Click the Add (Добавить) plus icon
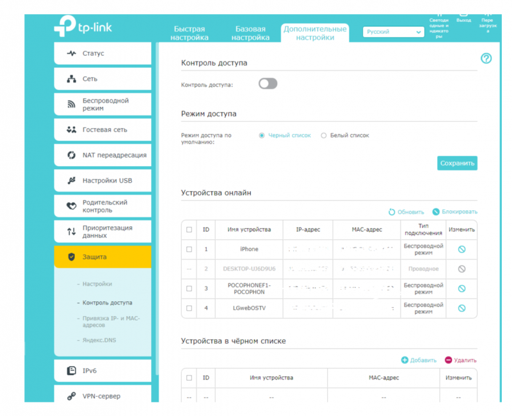Screen dimensions: 512x416 pyautogui.click(x=404, y=360)
